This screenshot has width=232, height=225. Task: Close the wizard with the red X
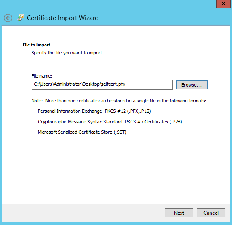pyautogui.click(x=223, y=4)
